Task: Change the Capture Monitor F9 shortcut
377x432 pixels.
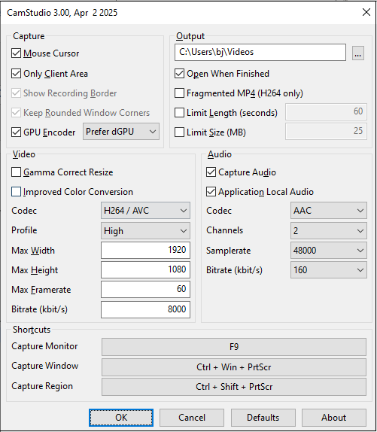Action: pyautogui.click(x=234, y=347)
